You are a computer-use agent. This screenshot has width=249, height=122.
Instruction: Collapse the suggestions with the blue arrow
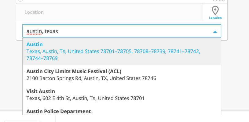pos(215,31)
